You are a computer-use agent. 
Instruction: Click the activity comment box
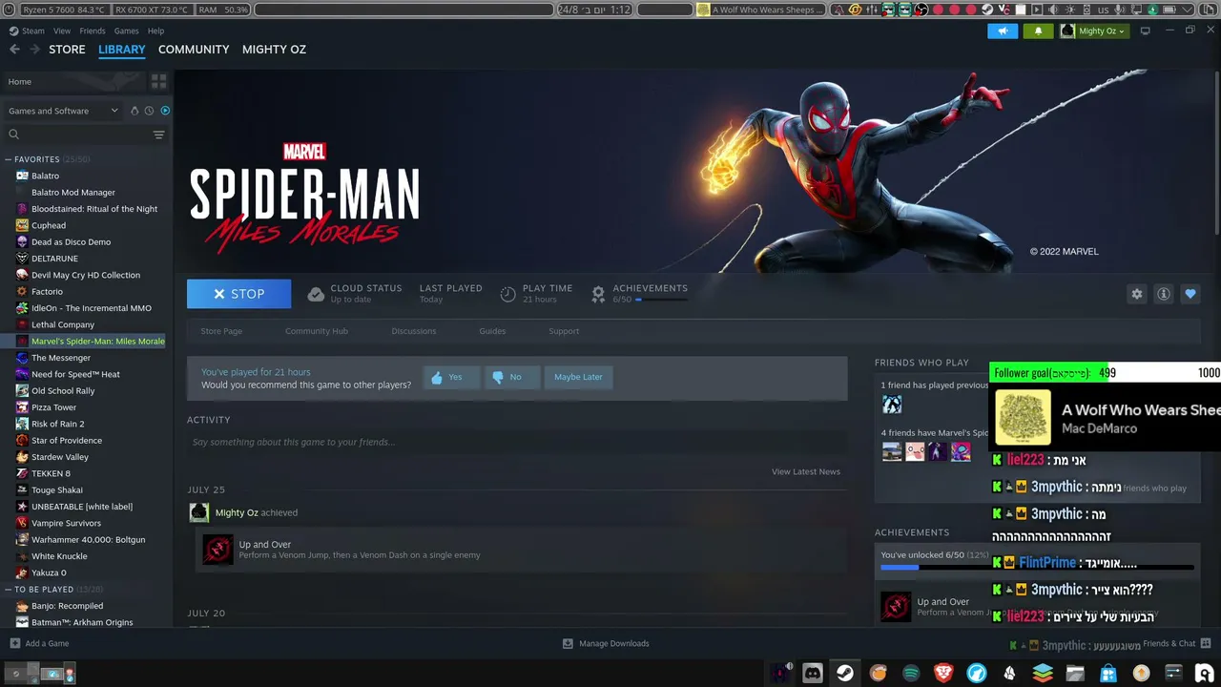click(517, 443)
